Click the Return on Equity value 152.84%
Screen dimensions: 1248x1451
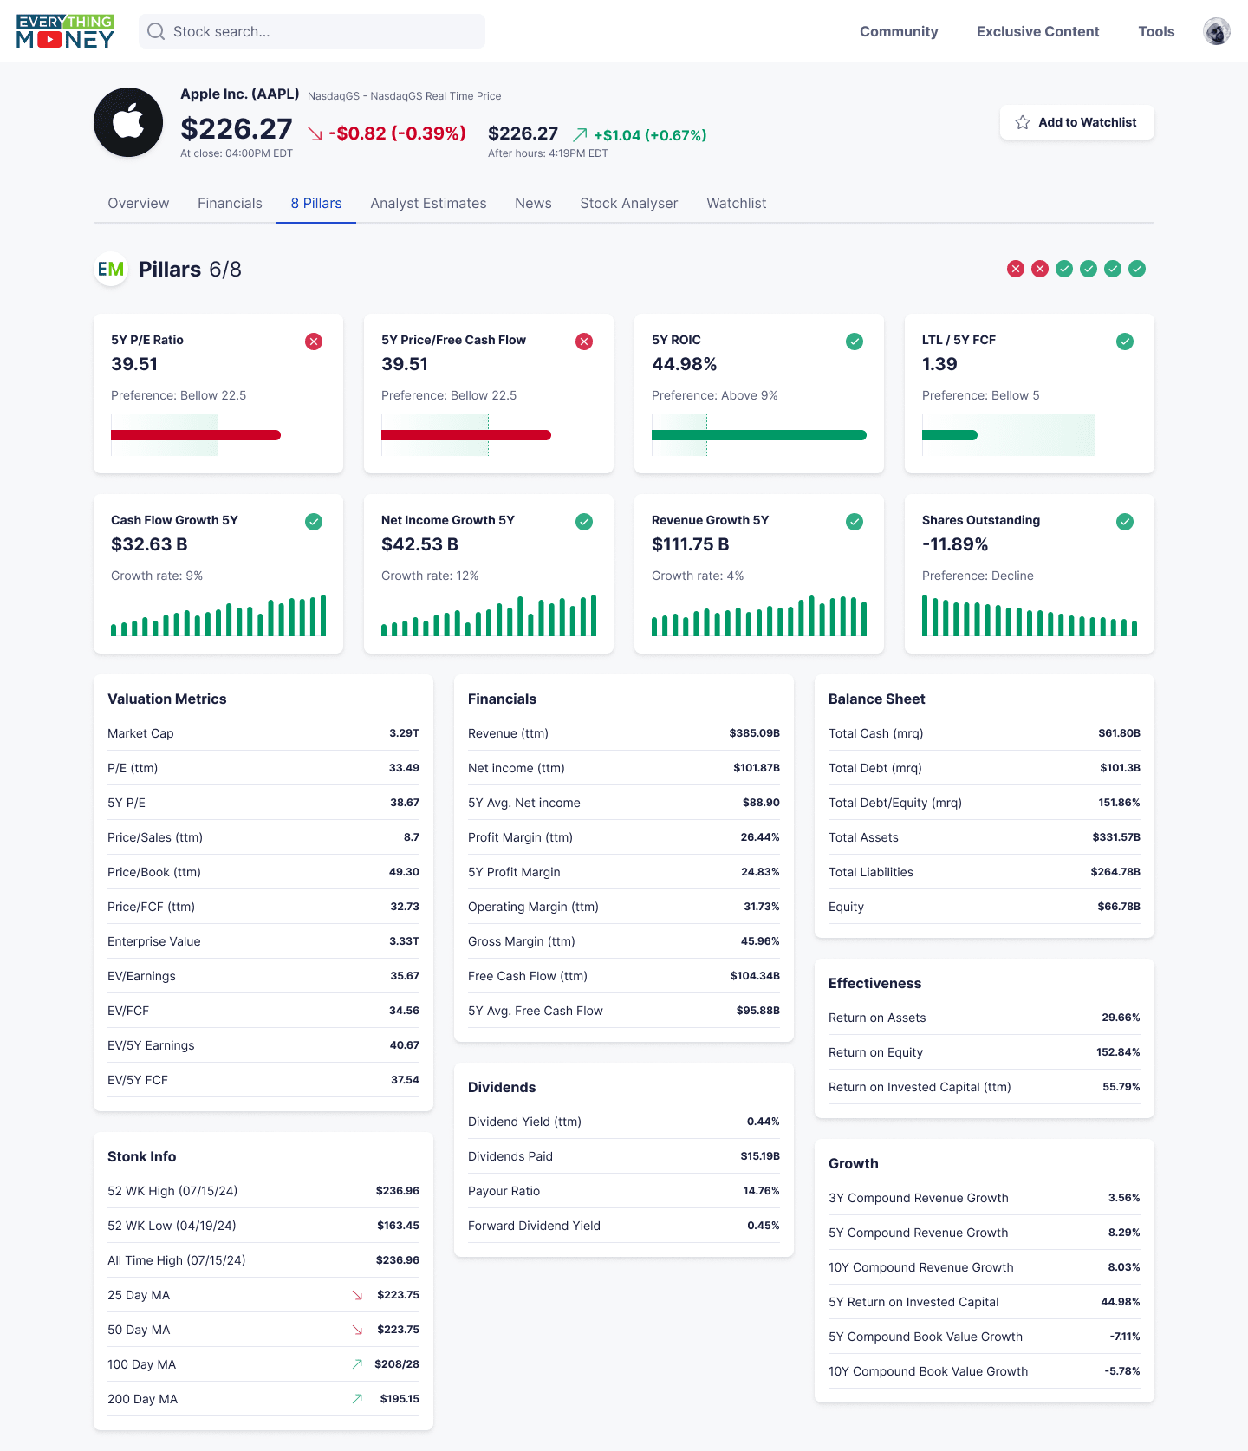(1118, 1052)
